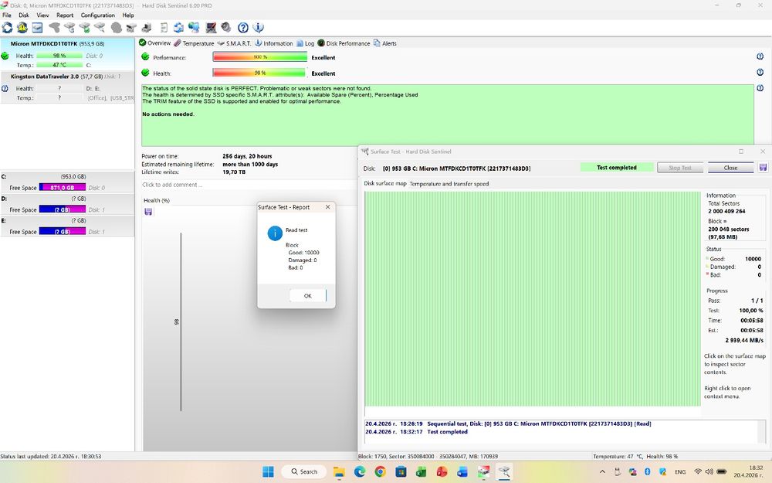This screenshot has height=483, width=772.
Task: Select the Kingston DataTraveler 3.0 disk entry
Action: click(67, 87)
